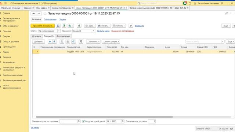Open the Закупки section in sidebar
235x132 pixels.
(x=7, y=36)
